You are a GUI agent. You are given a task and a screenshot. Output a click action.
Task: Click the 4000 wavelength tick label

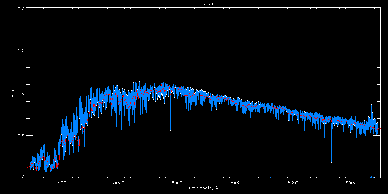coord(61,183)
